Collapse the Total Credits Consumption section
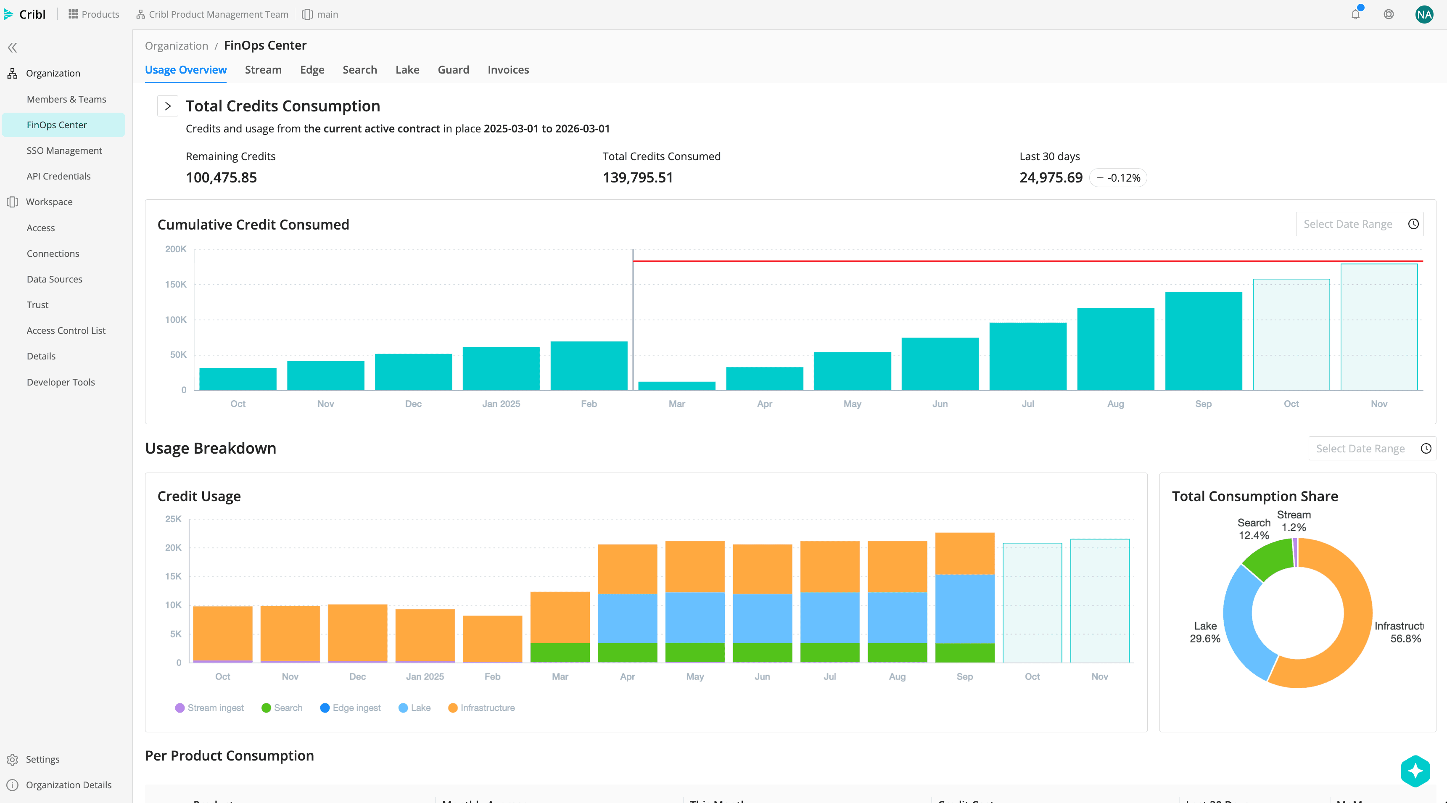 pyautogui.click(x=167, y=106)
